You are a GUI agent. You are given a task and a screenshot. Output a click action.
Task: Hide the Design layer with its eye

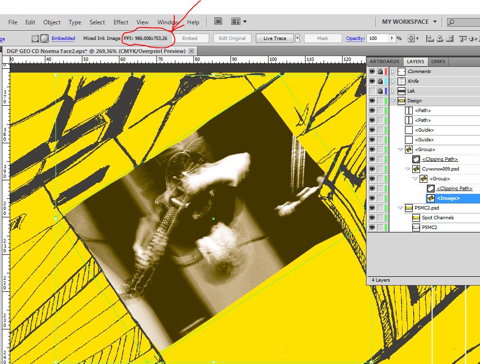(372, 101)
